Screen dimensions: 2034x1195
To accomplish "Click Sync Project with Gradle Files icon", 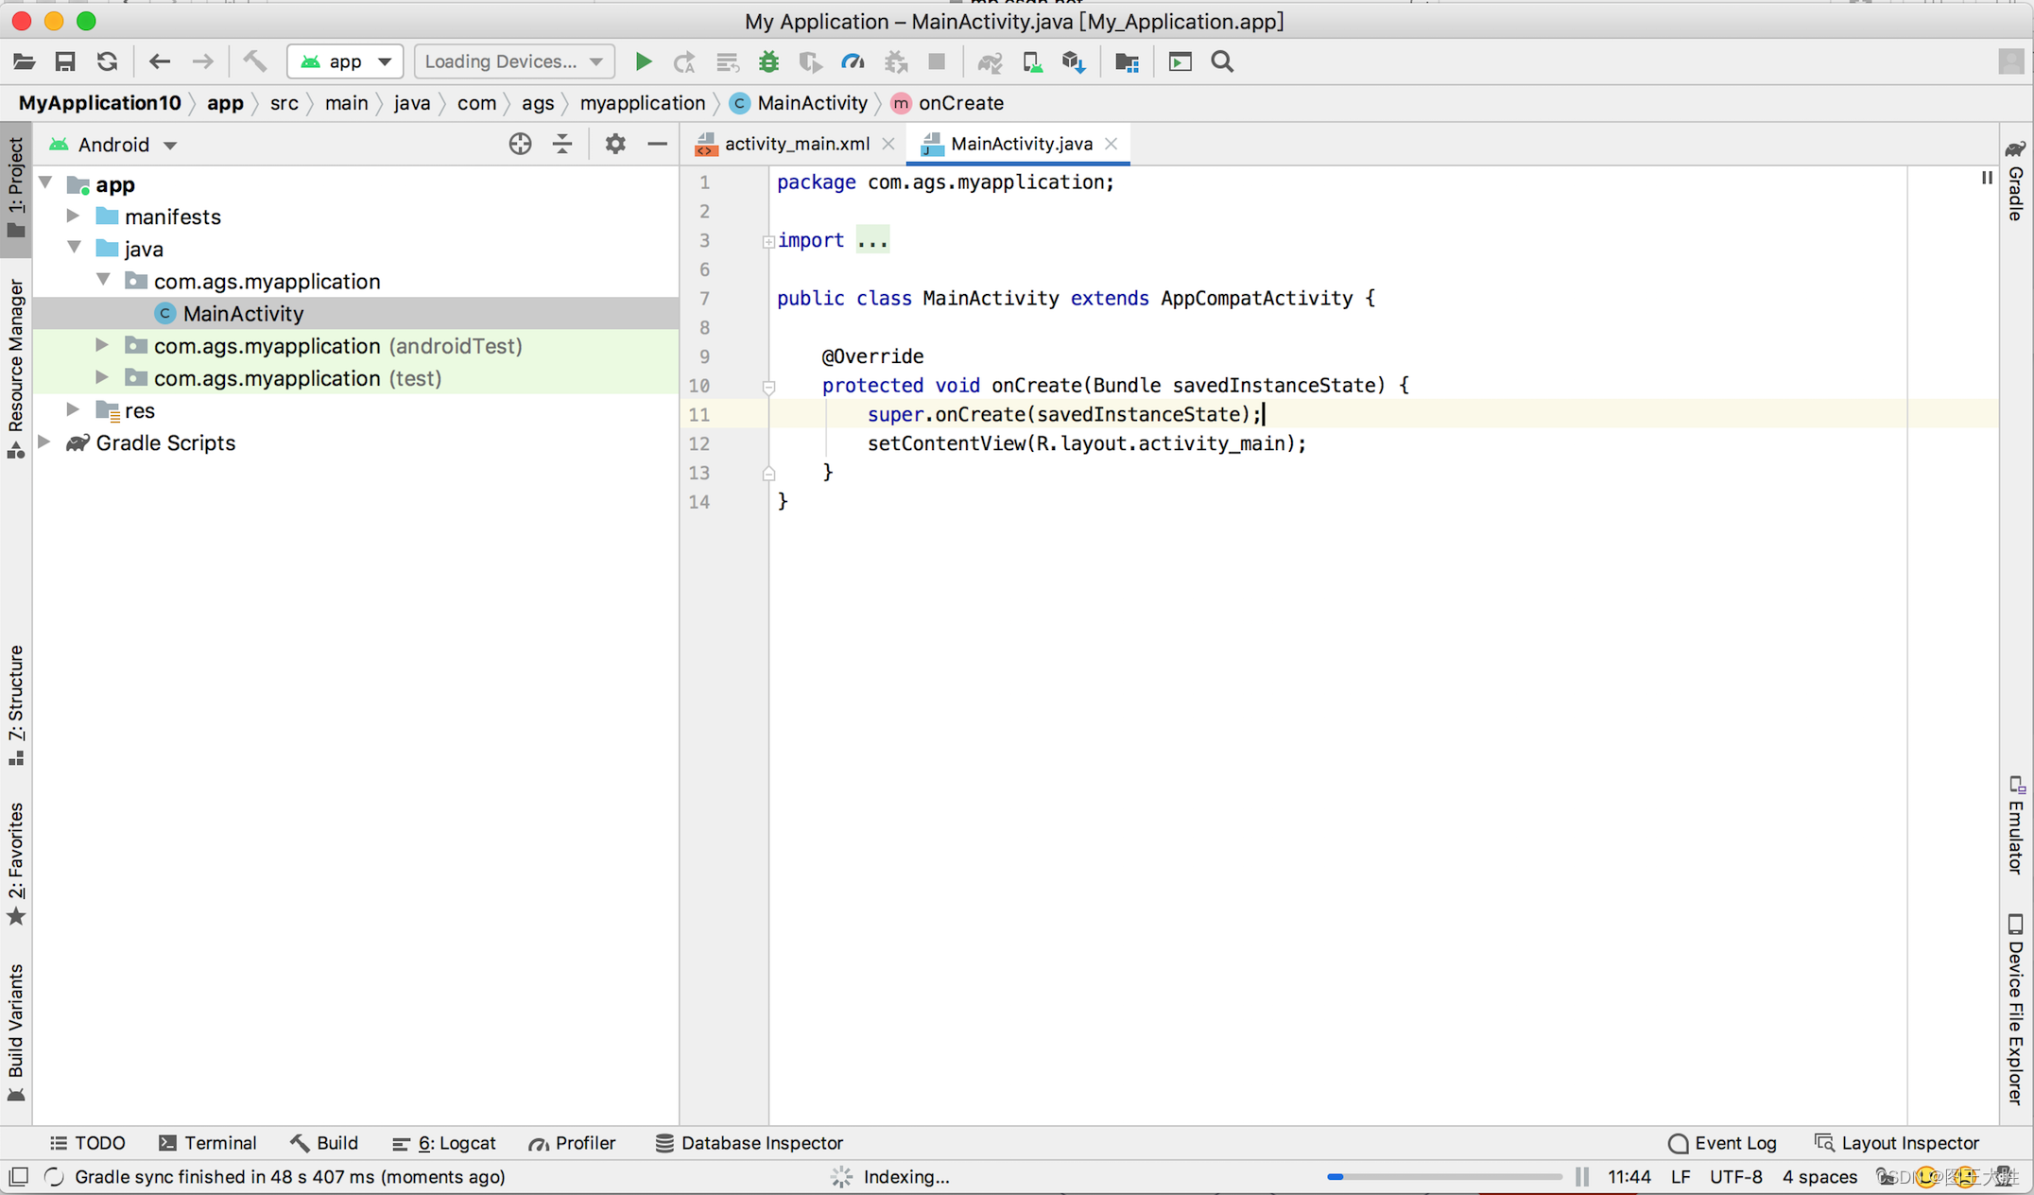I will click(990, 62).
